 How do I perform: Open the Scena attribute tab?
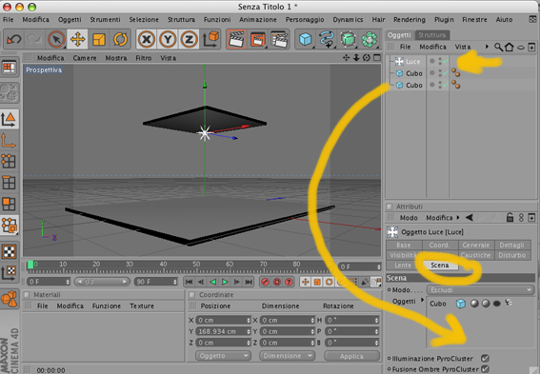coord(440,266)
